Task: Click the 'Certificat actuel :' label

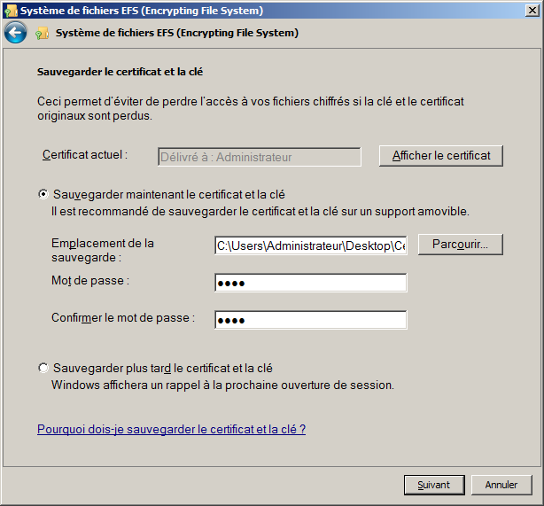Action: click(x=85, y=154)
